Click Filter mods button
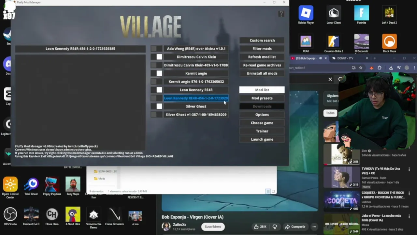This screenshot has width=417, height=235. pos(262,49)
